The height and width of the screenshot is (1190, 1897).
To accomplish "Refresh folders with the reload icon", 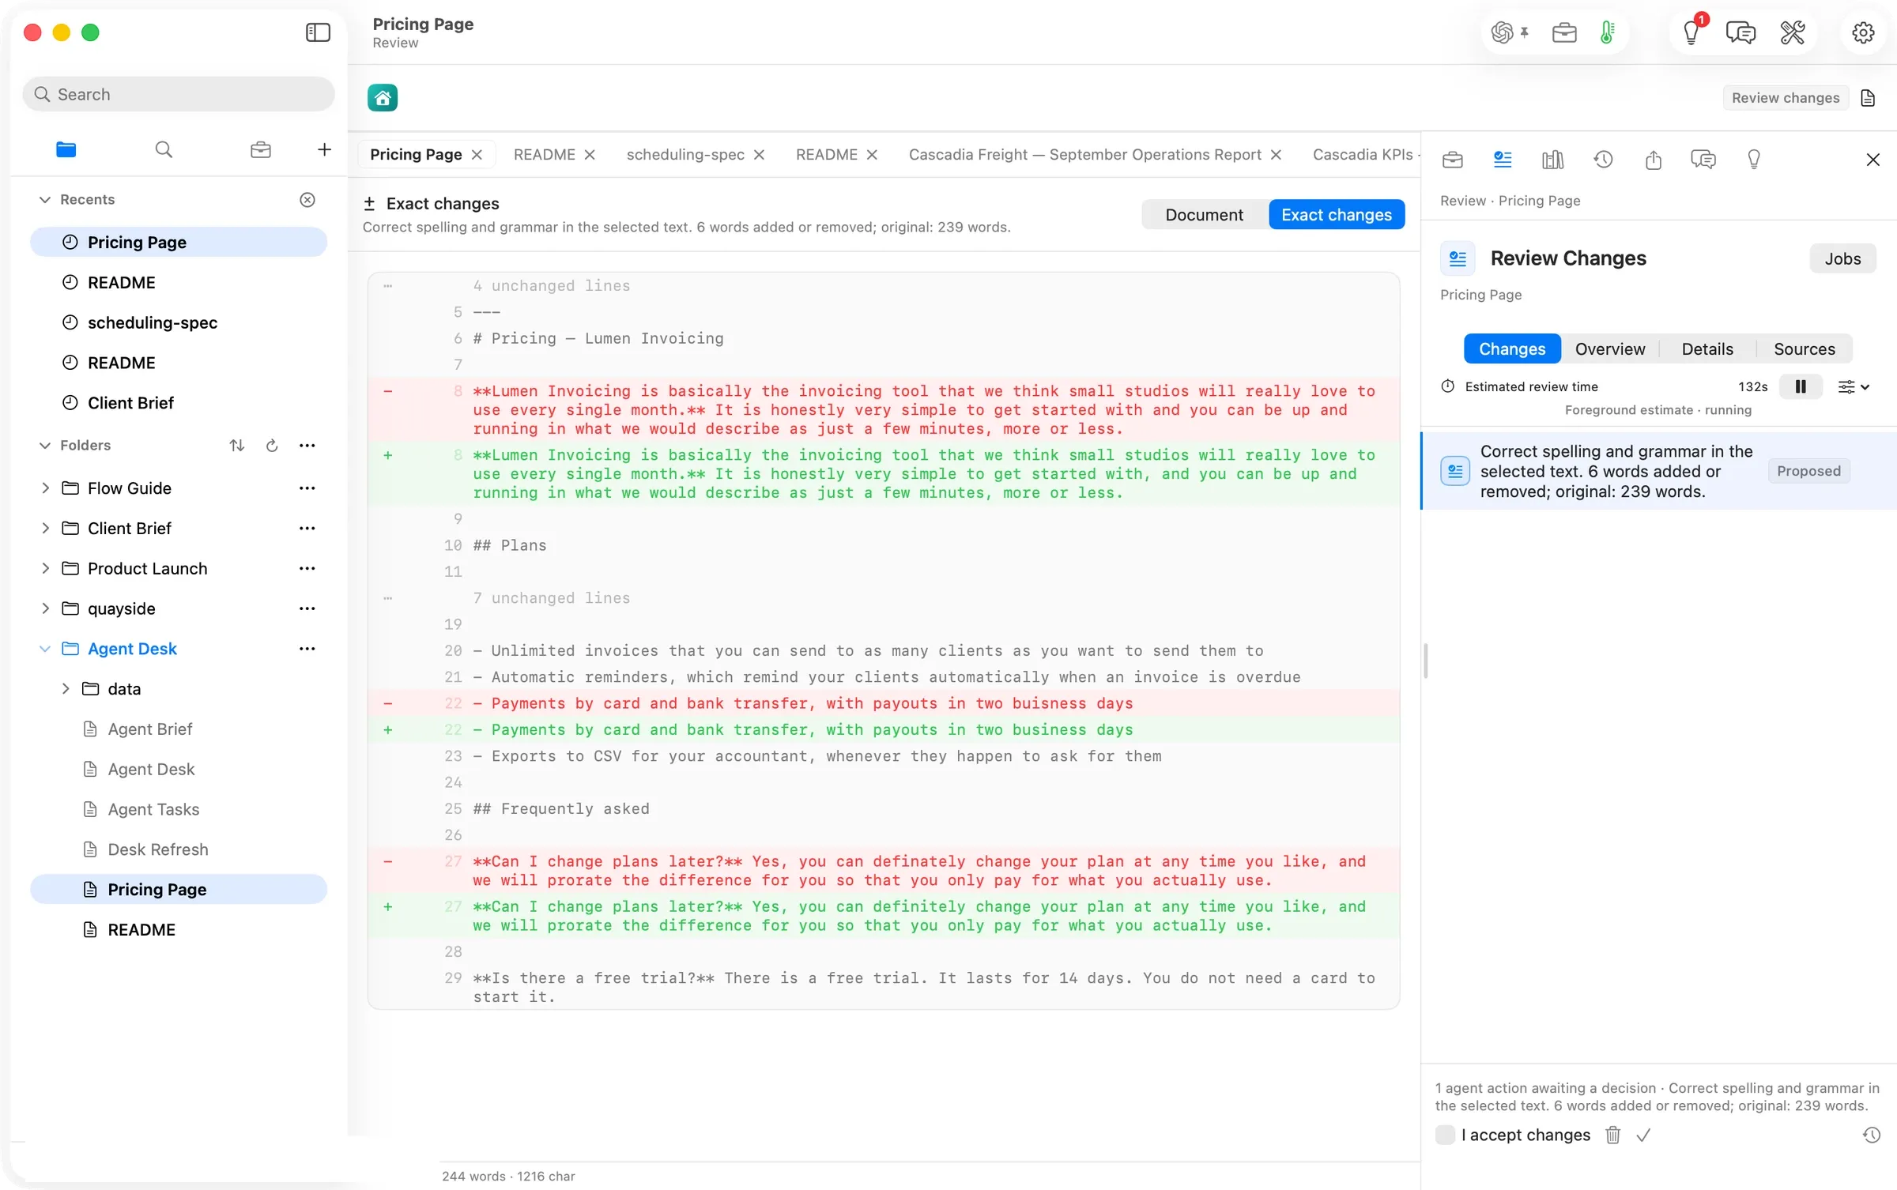I will pos(272,446).
